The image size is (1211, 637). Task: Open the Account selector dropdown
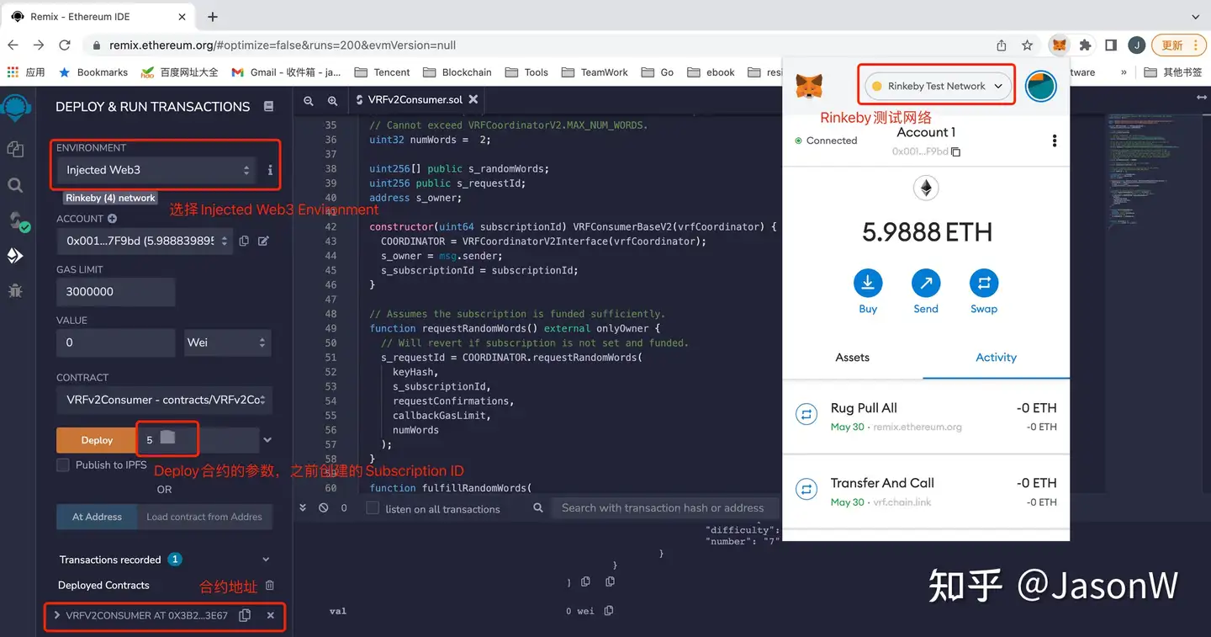click(x=144, y=241)
